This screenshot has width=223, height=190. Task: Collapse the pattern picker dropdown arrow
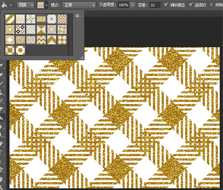[46, 5]
